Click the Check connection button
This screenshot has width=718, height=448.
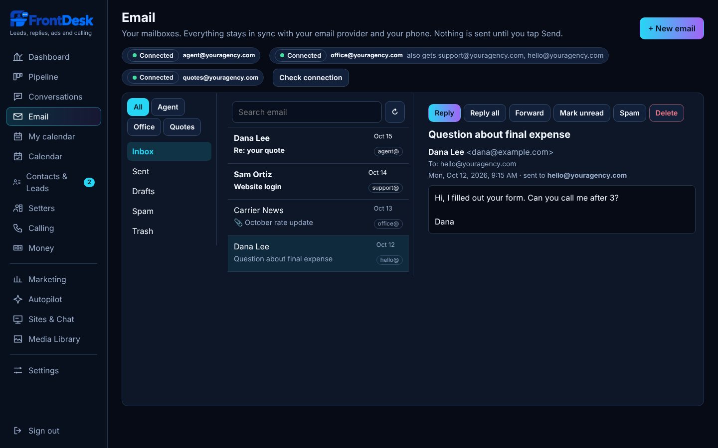click(x=311, y=78)
